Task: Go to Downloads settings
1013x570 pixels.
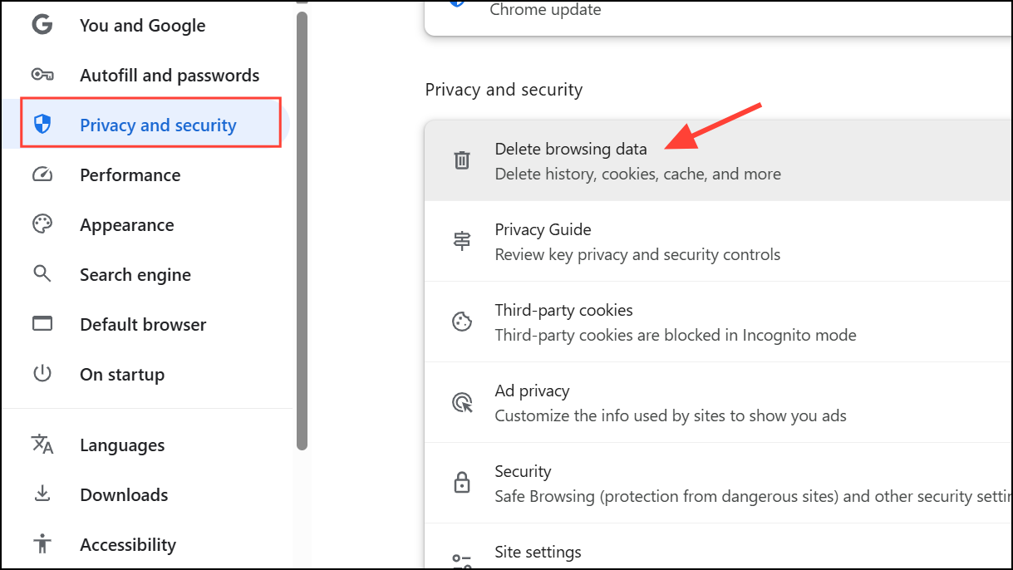Action: (124, 495)
